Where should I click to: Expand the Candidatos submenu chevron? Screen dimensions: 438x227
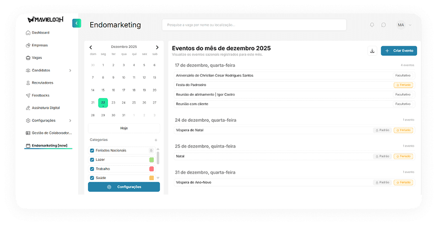pos(70,71)
